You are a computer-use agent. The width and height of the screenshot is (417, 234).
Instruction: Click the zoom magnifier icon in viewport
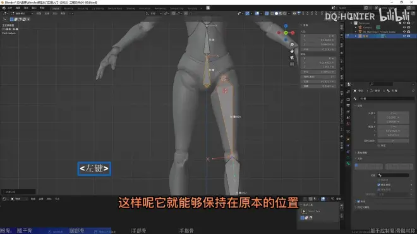[292, 45]
